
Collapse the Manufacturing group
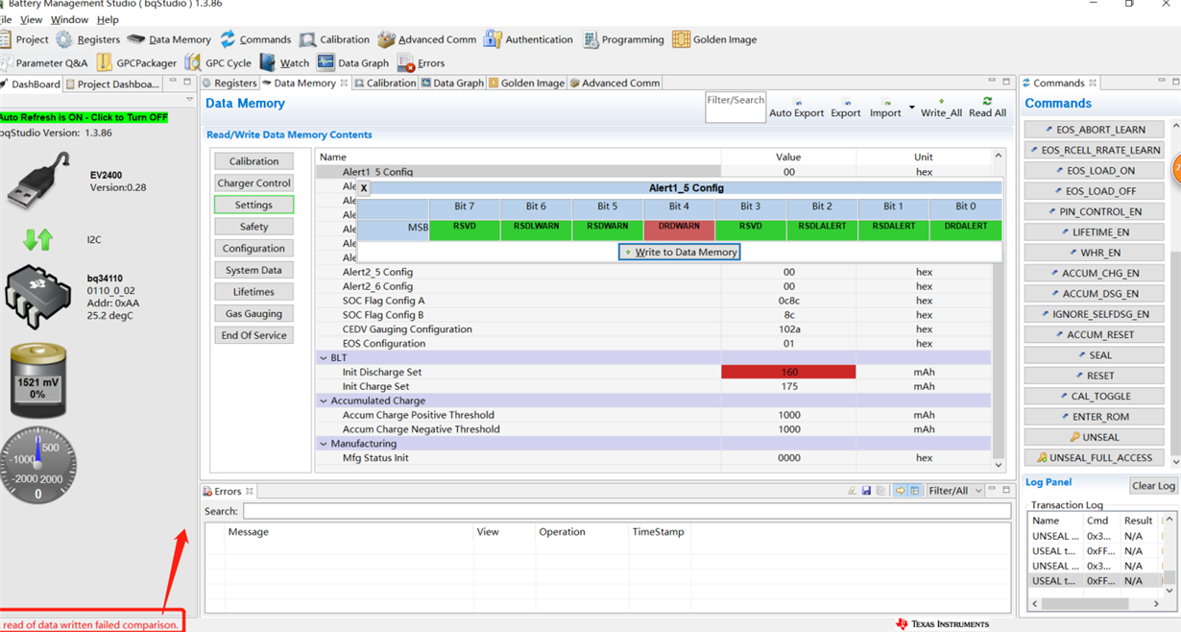[x=324, y=444]
